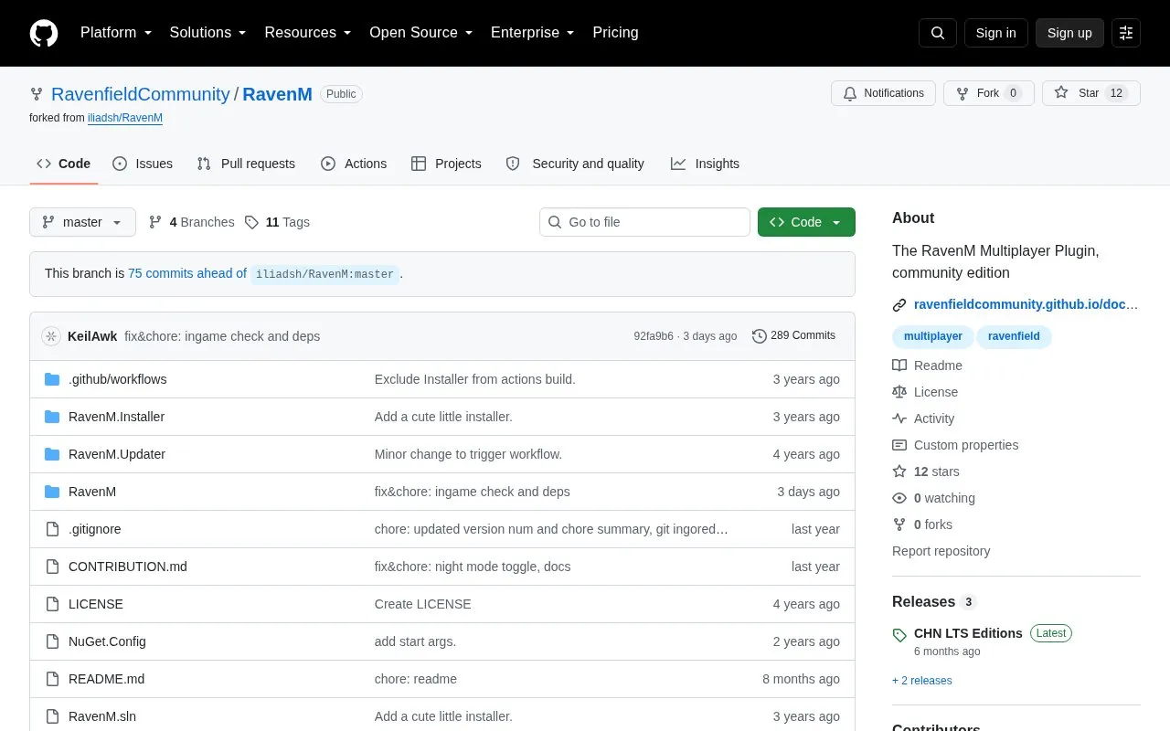Viewport: 1170px width, 731px height.
Task: Open the Actions tab
Action: point(354,164)
